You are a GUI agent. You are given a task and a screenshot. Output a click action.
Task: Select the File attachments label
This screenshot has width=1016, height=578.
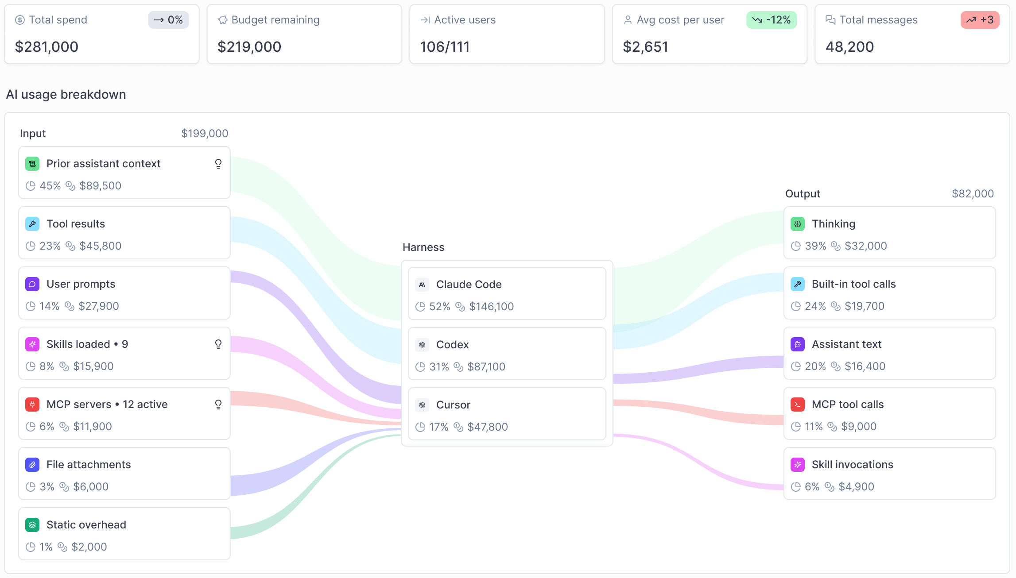89,465
